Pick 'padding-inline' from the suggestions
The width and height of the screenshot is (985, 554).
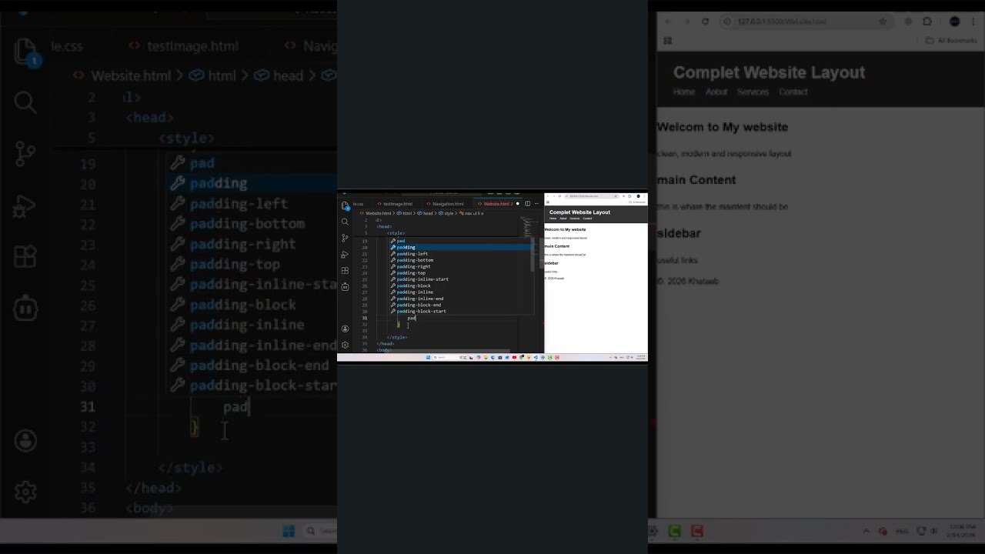tap(459, 292)
